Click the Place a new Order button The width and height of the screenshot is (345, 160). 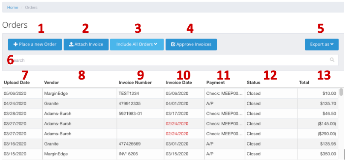(35, 45)
